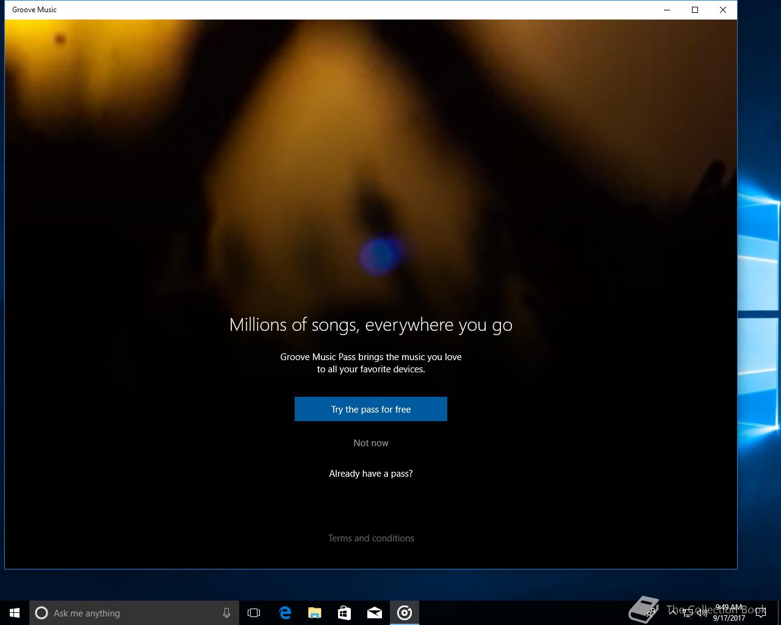
Task: Click the Show desktop strip at the taskbar end
Action: pos(779,613)
